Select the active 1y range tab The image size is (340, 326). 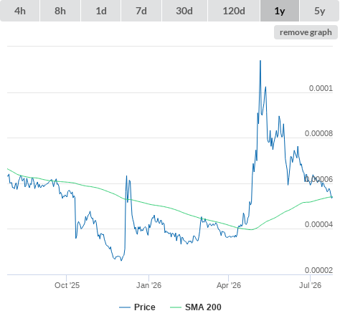[280, 11]
